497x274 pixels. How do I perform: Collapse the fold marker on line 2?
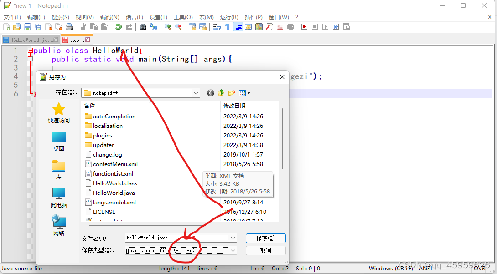tap(30, 59)
